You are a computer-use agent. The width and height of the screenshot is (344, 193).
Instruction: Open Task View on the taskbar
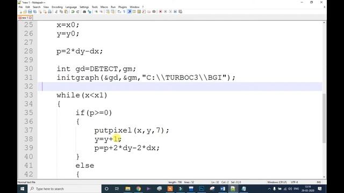click(x=117, y=189)
